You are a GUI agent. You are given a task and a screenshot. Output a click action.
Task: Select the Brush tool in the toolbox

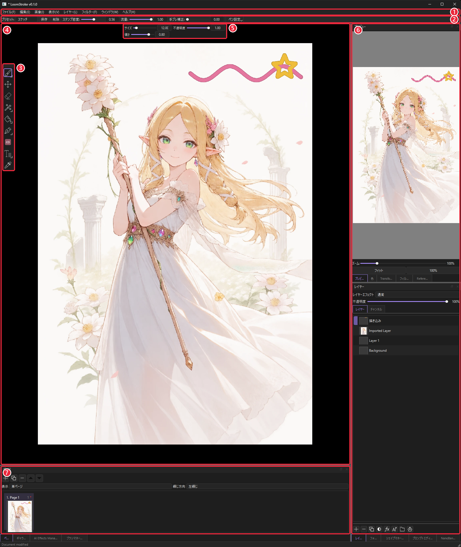coord(8,73)
